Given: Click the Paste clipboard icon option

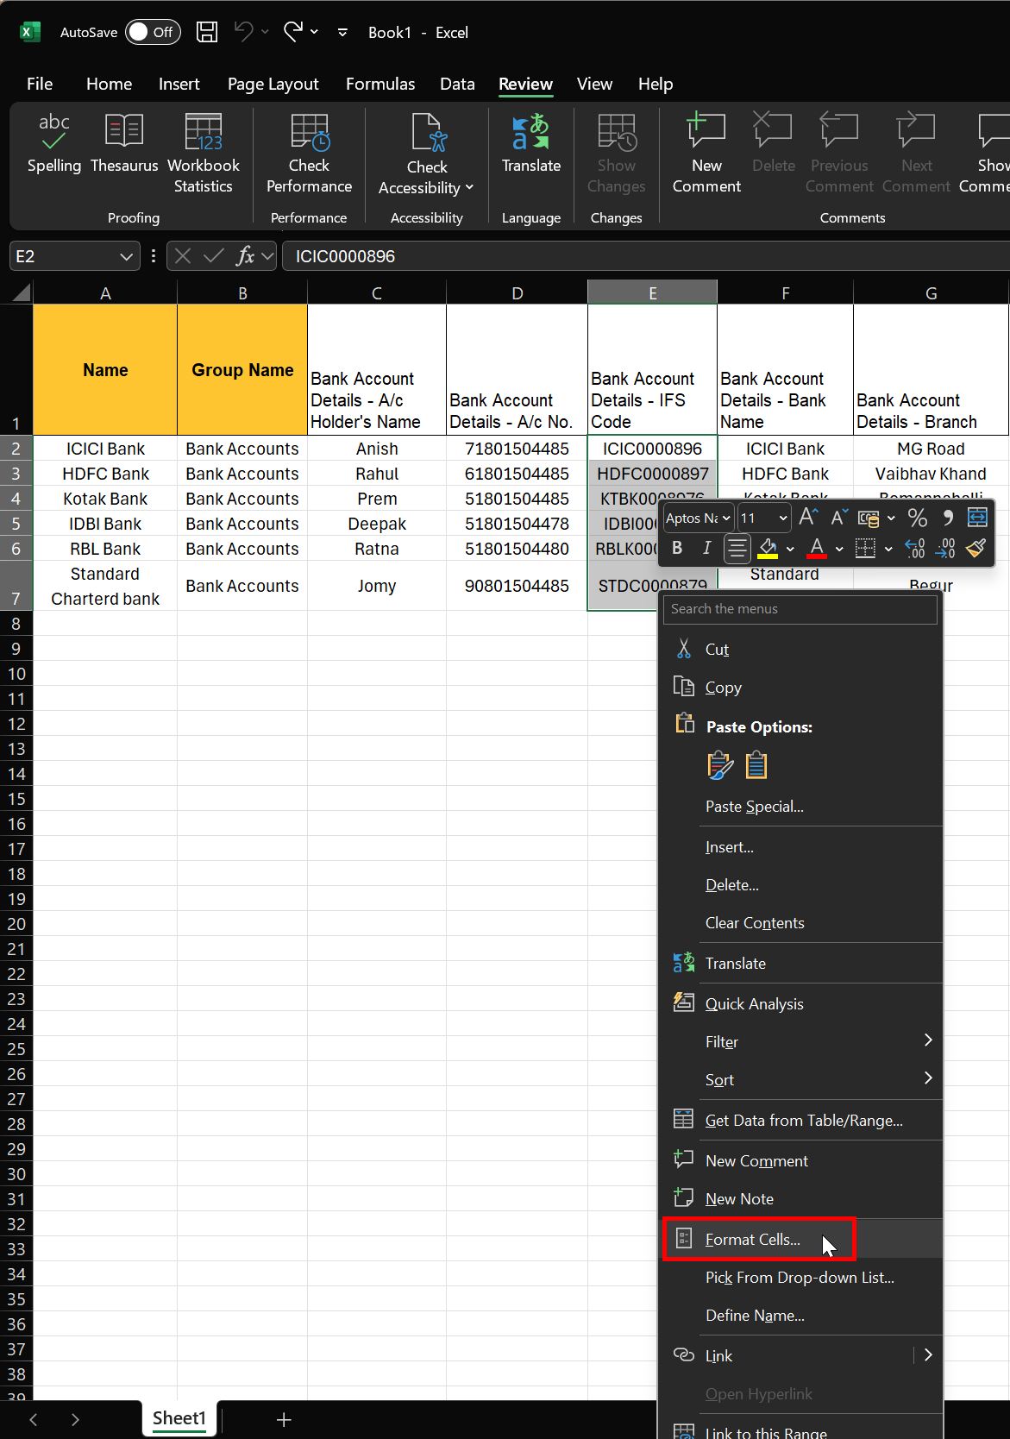Looking at the screenshot, I should 756,765.
